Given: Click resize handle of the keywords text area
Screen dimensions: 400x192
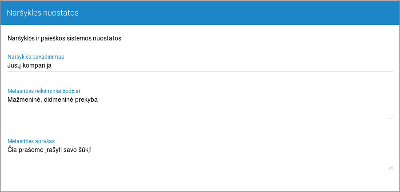Looking at the screenshot, I should coord(391,117).
